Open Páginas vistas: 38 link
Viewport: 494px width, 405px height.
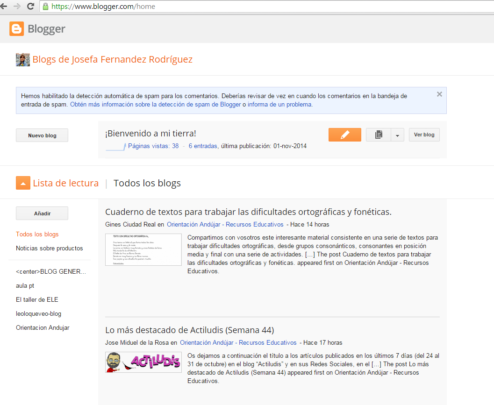(153, 146)
